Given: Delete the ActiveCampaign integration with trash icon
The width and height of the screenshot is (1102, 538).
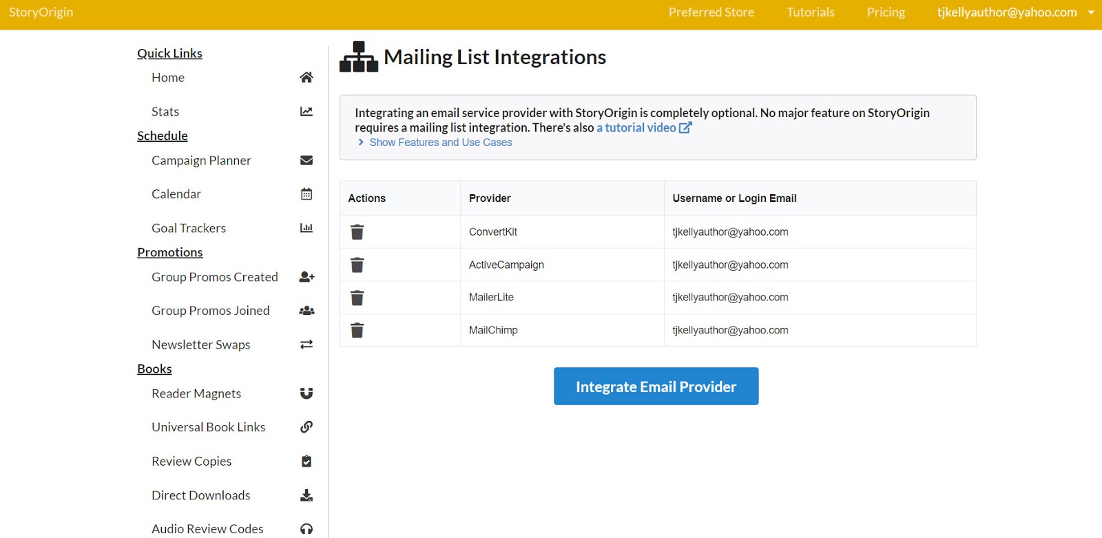Looking at the screenshot, I should click(357, 265).
